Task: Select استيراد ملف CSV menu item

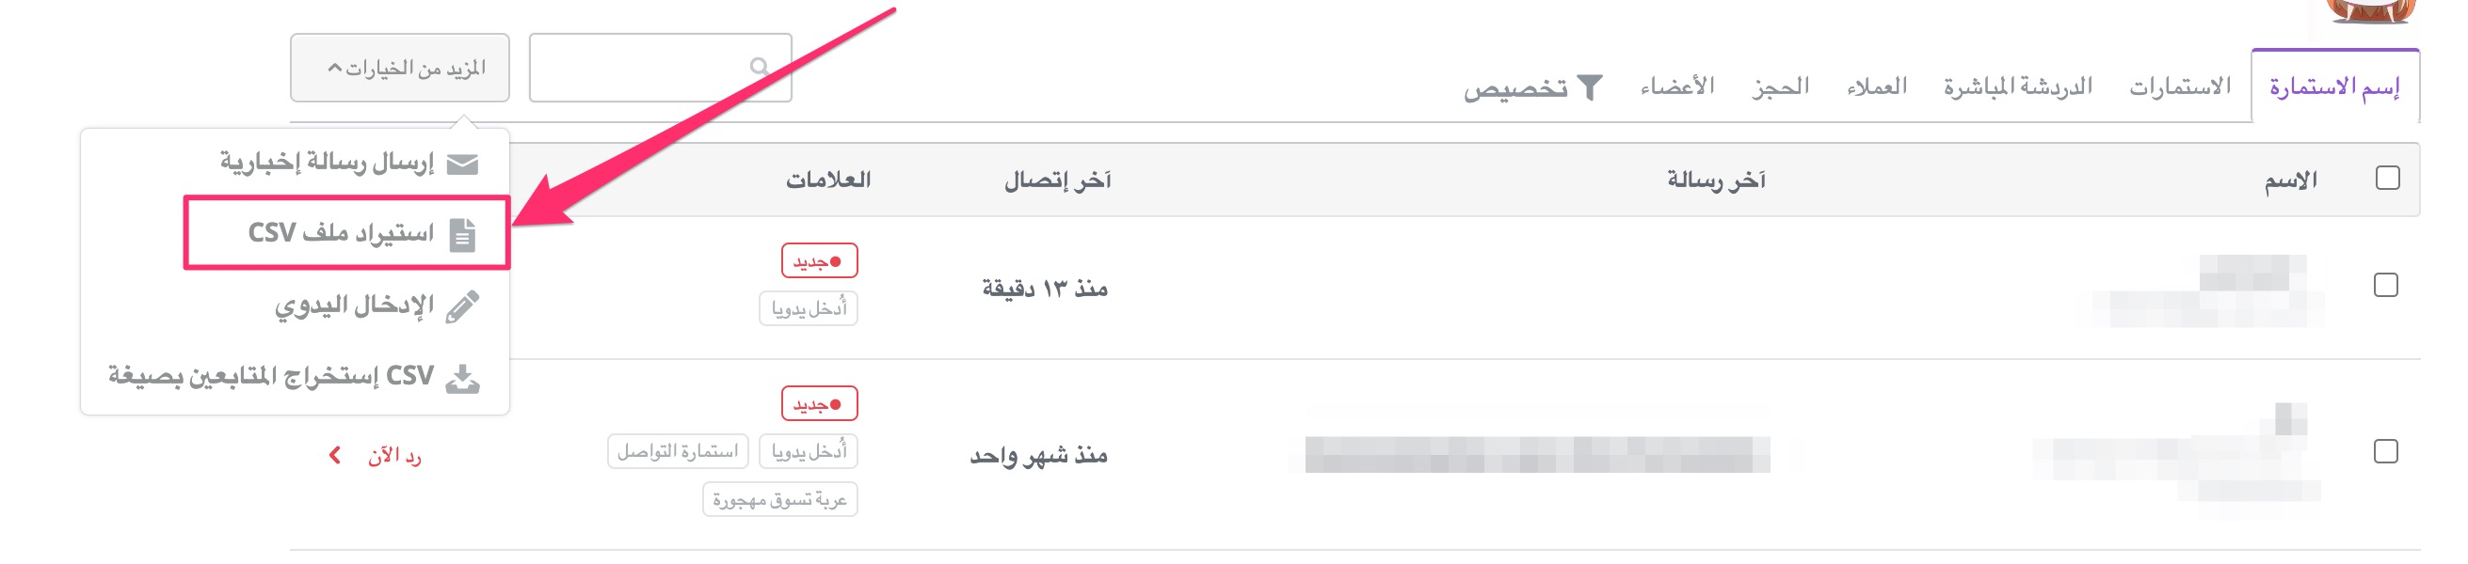Action: pyautogui.click(x=346, y=234)
